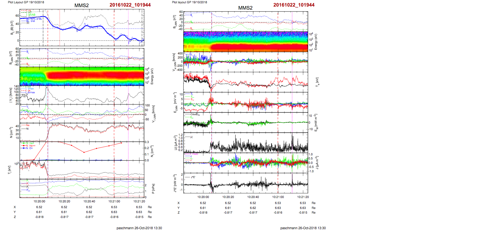The width and height of the screenshot is (495, 230).
Task: Click the blue 'N O+' legend entry
Action: coord(29,148)
